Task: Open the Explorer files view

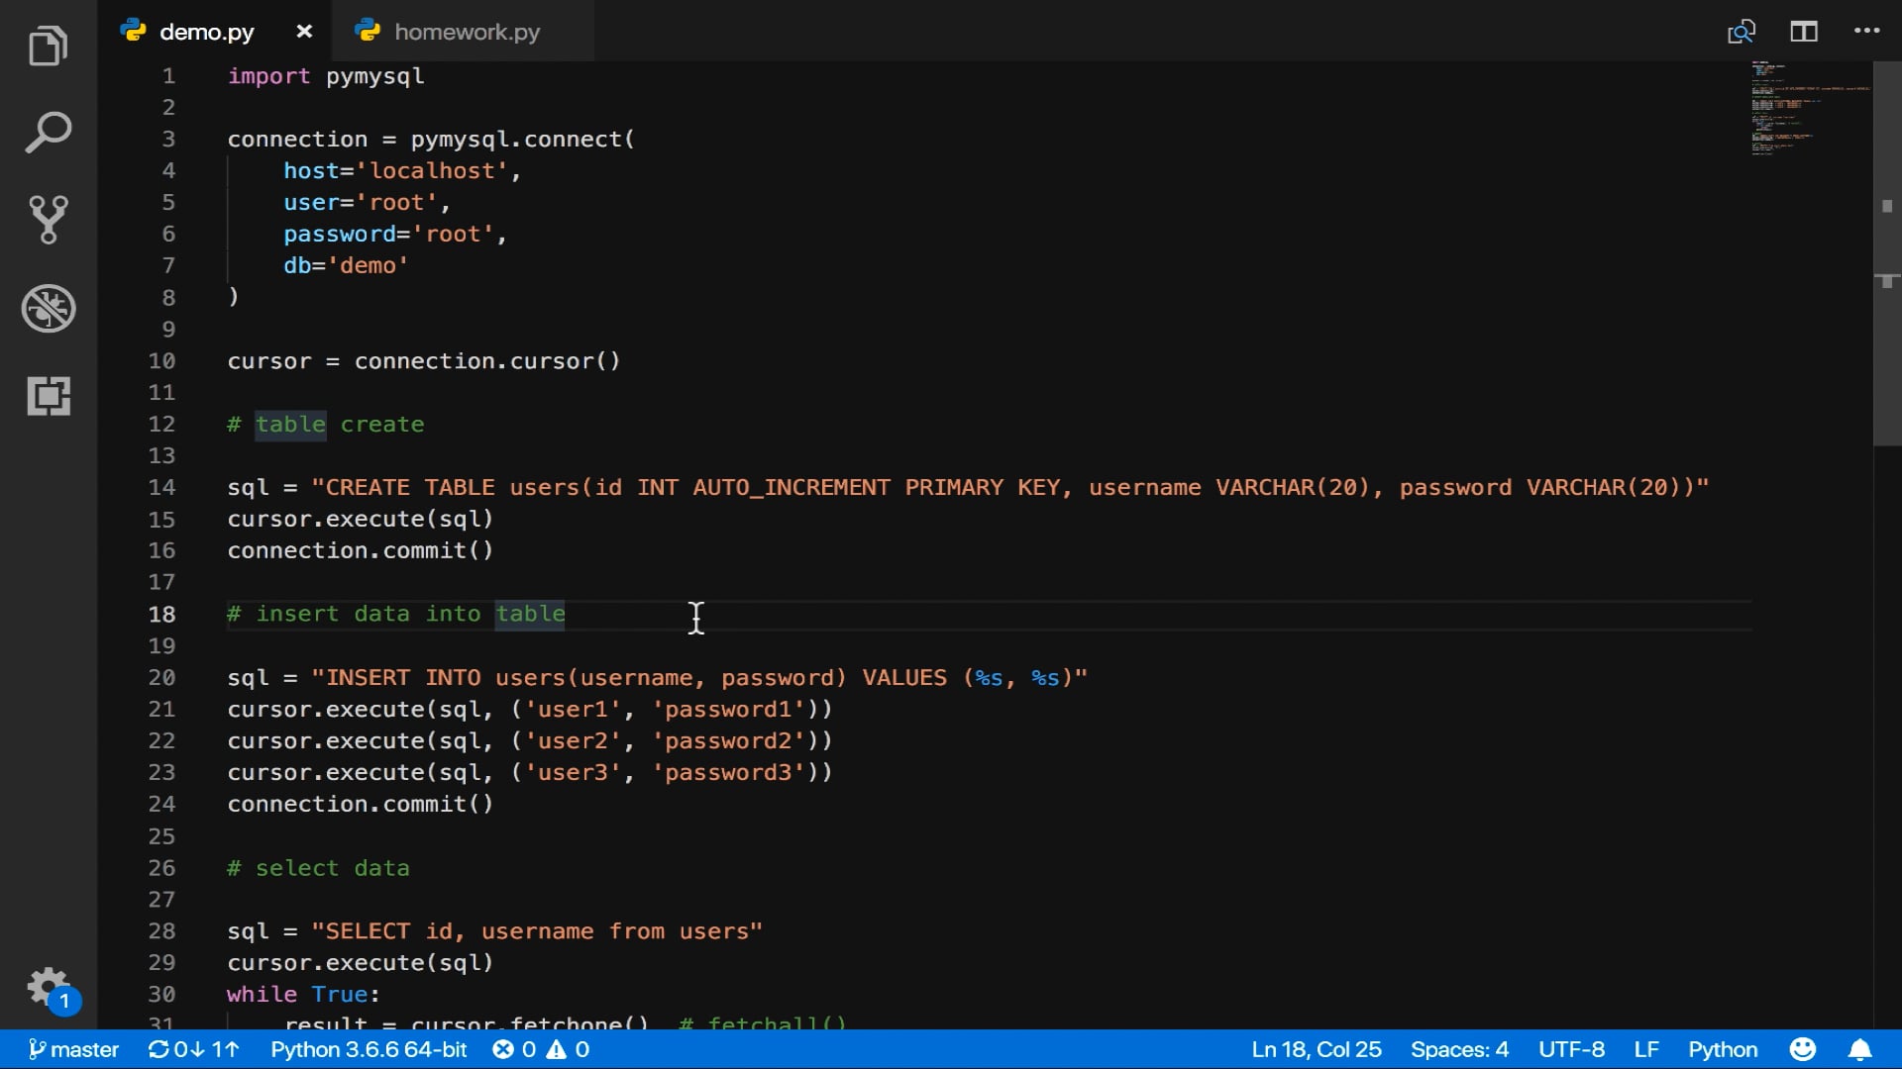Action: (48, 47)
